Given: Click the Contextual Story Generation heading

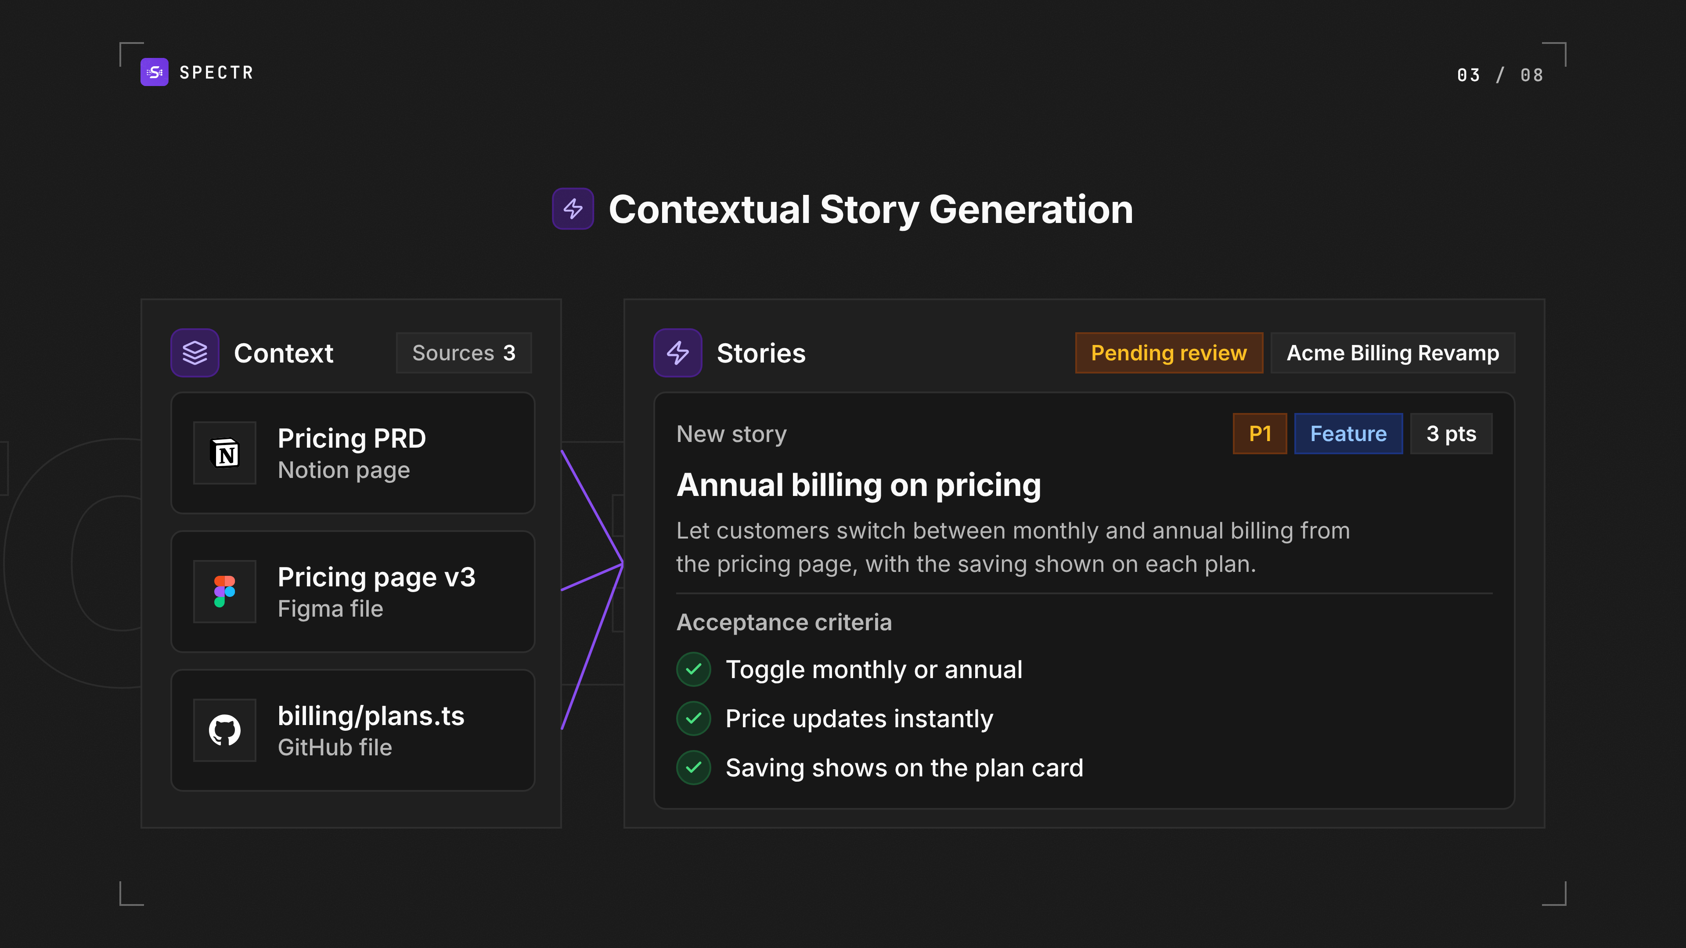Looking at the screenshot, I should (x=871, y=209).
